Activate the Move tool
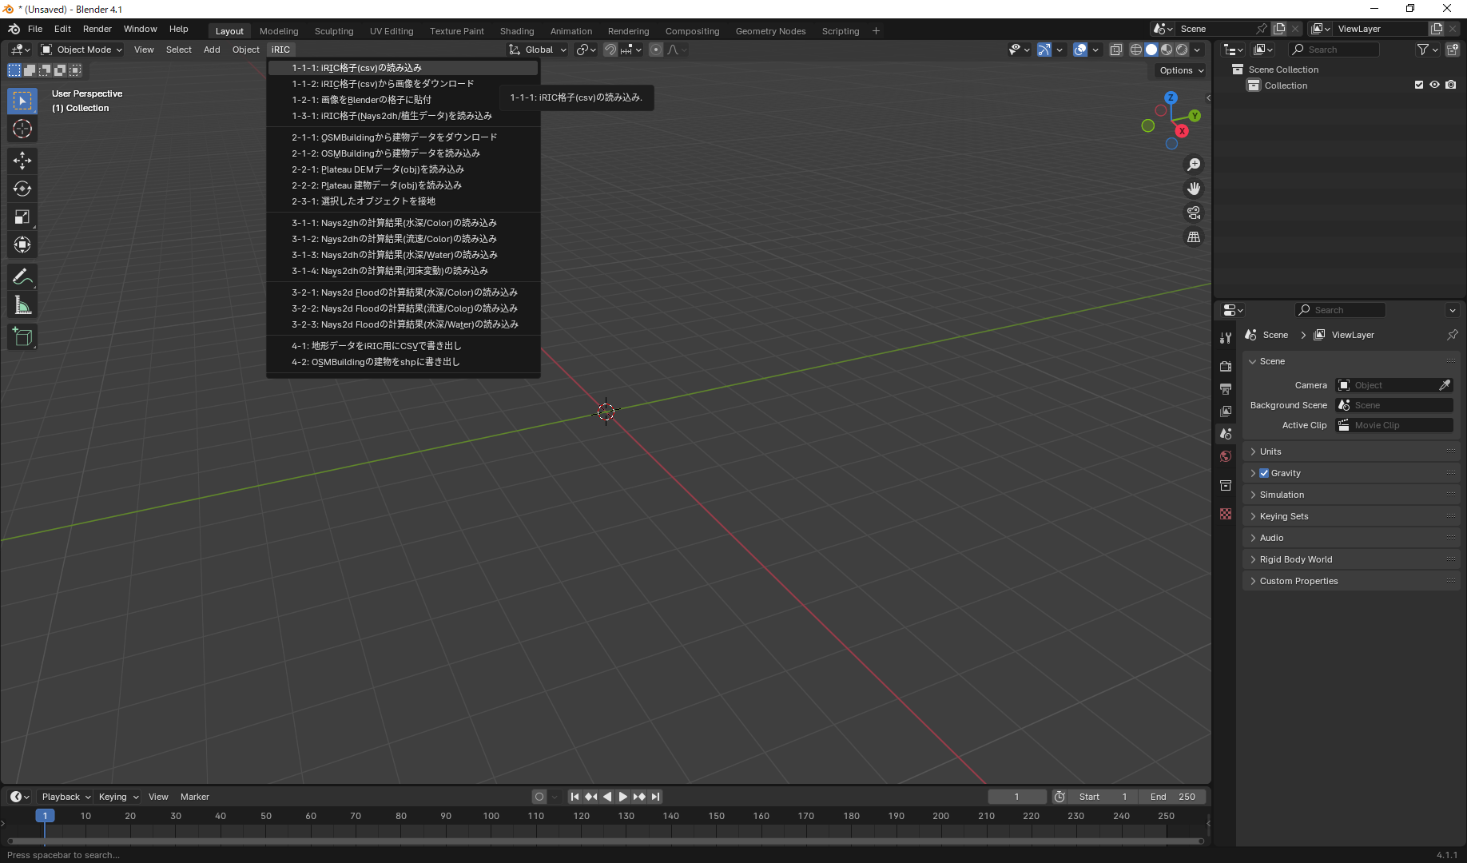Viewport: 1467px width, 863px height. pyautogui.click(x=22, y=161)
